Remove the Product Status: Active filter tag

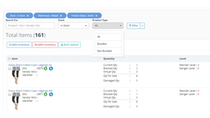[96, 16]
